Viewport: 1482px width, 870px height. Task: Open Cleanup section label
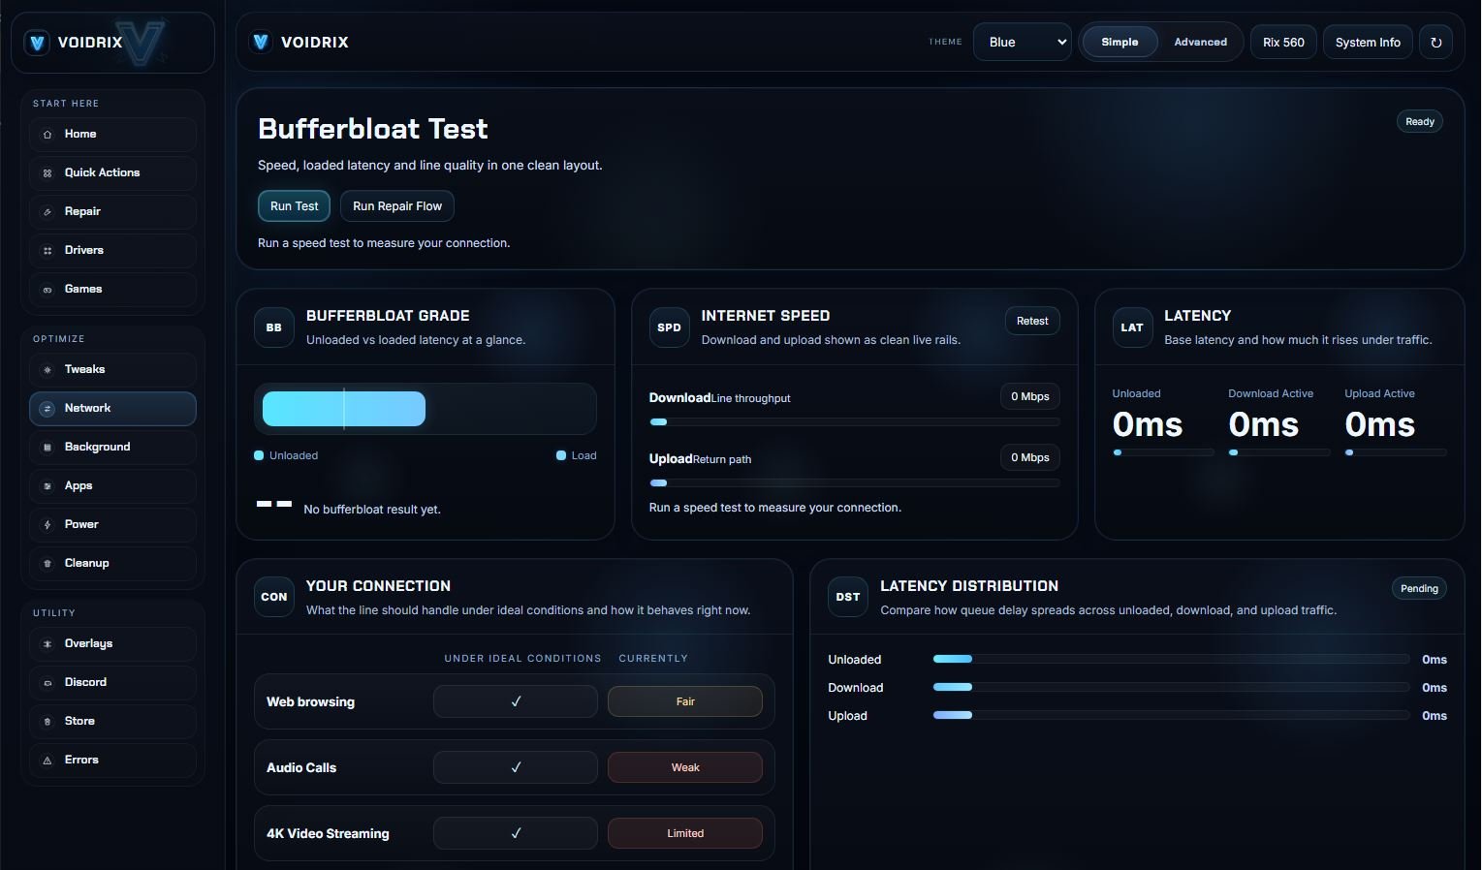tap(86, 563)
